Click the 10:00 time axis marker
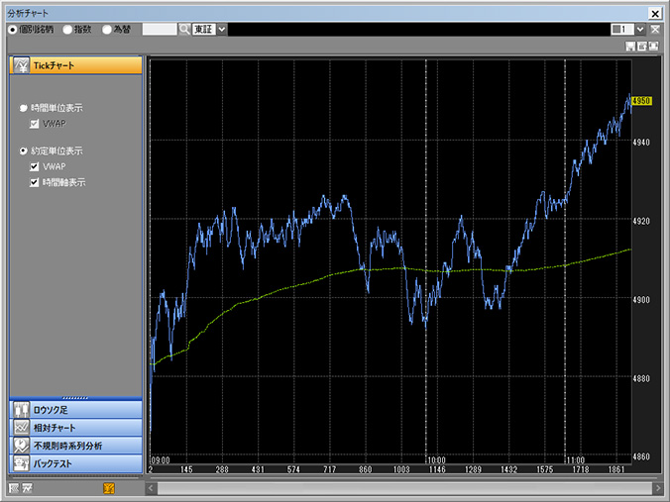Image resolution: width=670 pixels, height=502 pixels. pyautogui.click(x=436, y=460)
